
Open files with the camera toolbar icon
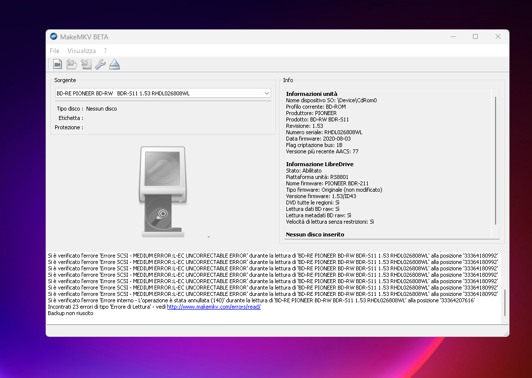pyautogui.click(x=58, y=64)
